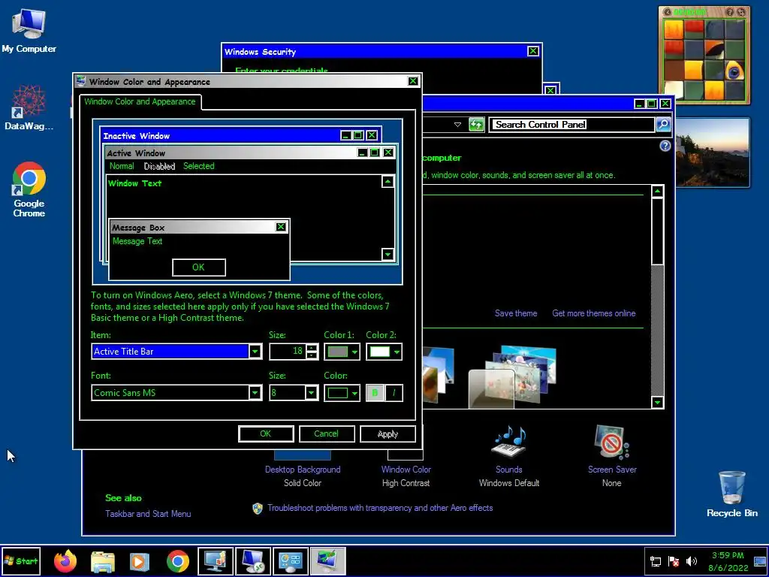Image resolution: width=769 pixels, height=577 pixels.
Task: Open the network tray icon
Action: [655, 561]
